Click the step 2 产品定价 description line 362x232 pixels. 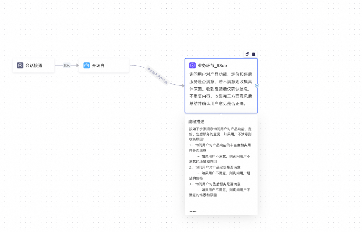[x=215, y=167]
